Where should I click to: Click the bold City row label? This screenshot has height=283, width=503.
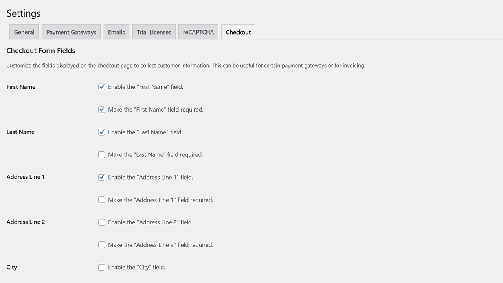(x=12, y=267)
